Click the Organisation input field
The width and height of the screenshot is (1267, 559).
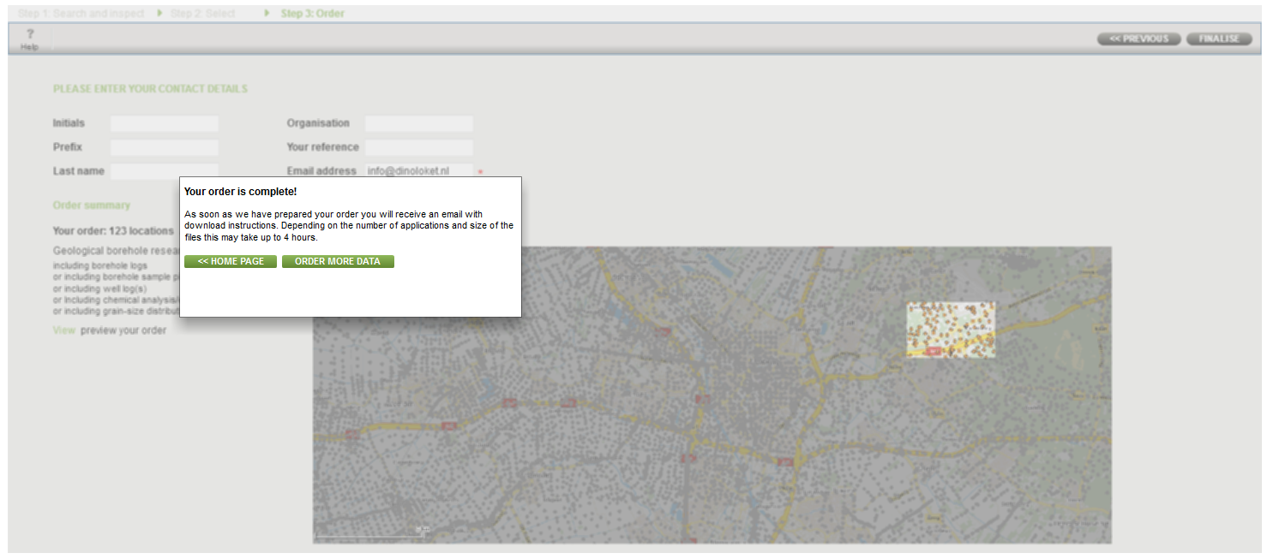[418, 123]
